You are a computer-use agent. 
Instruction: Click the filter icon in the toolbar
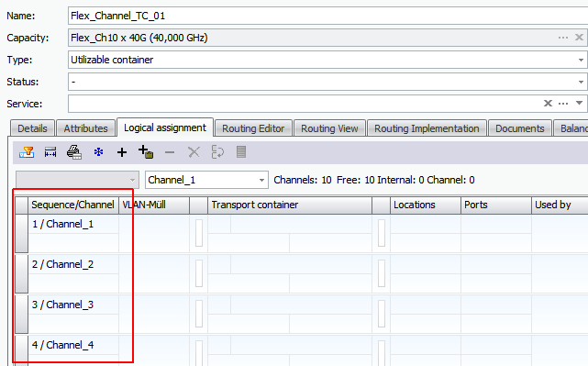tap(27, 152)
